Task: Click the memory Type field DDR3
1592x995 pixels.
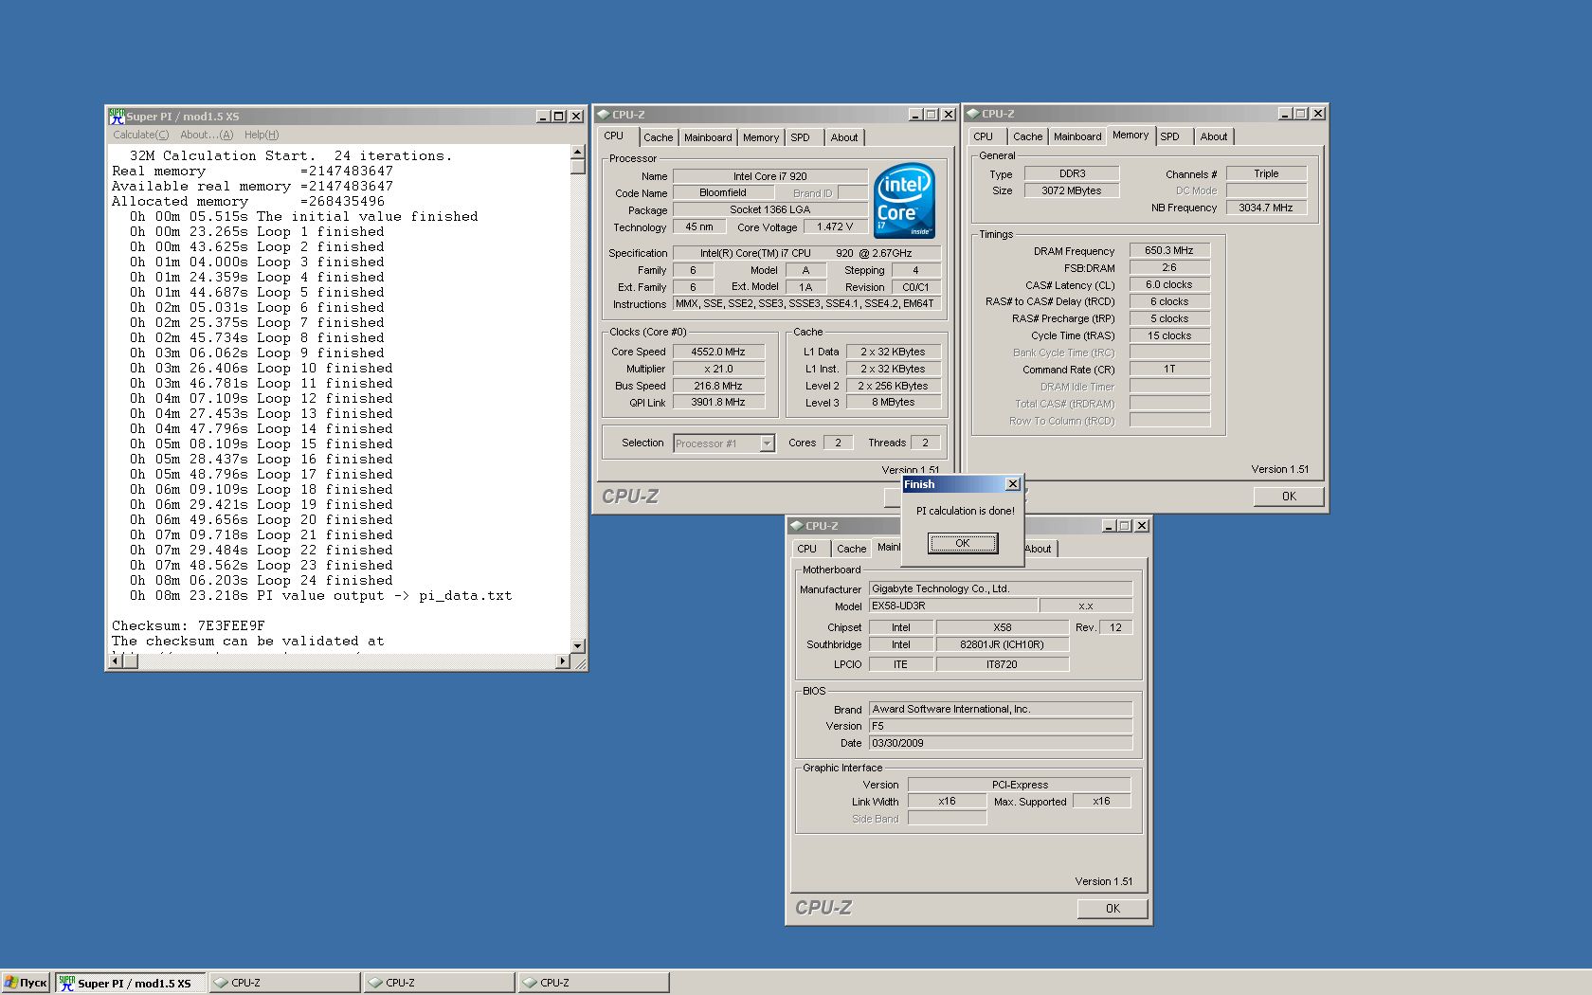Action: click(x=1072, y=174)
